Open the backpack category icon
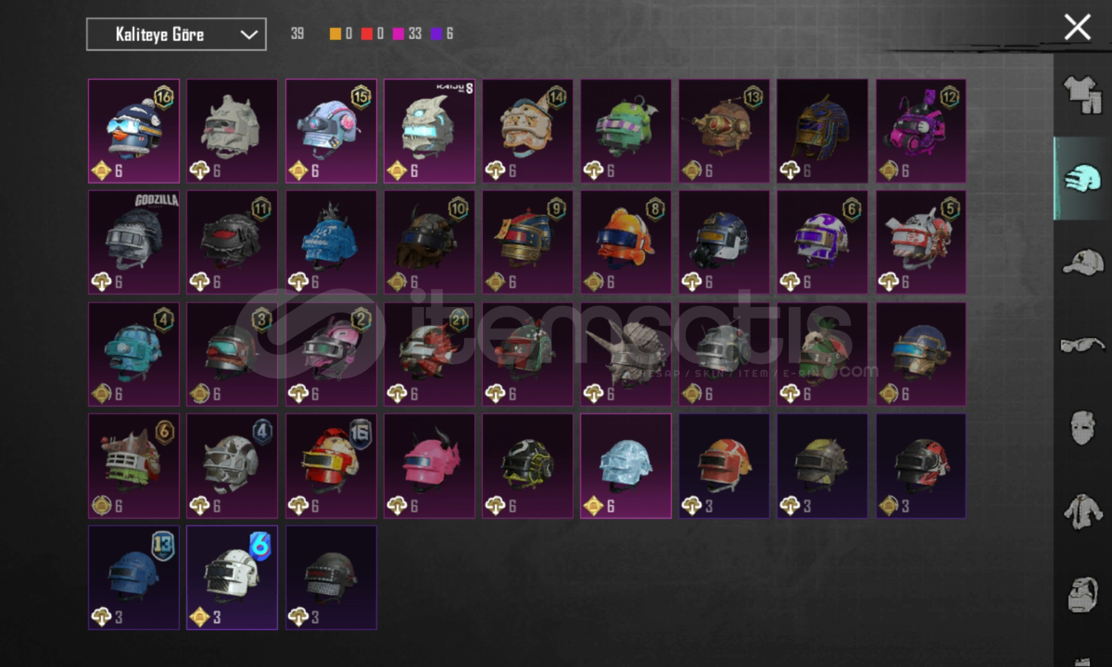This screenshot has height=667, width=1112. point(1082,594)
